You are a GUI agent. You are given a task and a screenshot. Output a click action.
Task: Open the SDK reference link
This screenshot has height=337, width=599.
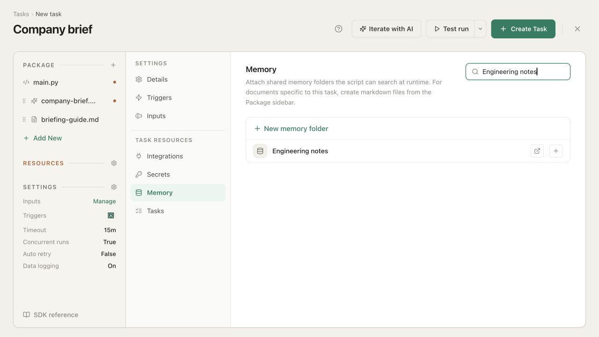51,315
